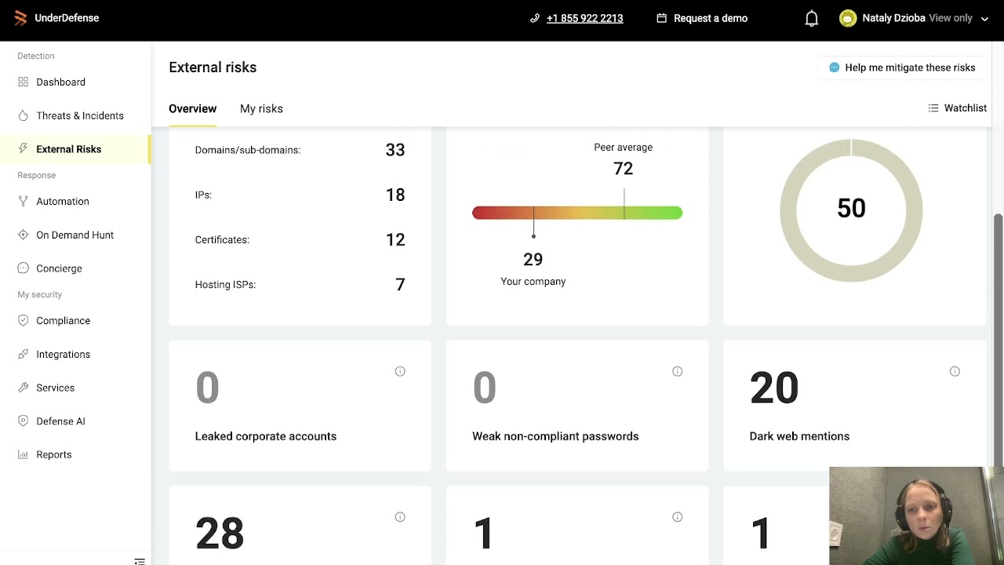Collapse the sidebar using the bottom toggle icon
Screen dimensions: 1004x565
click(140, 561)
